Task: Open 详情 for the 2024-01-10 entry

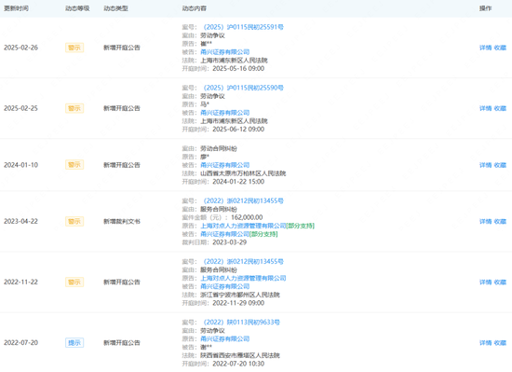Action: [486, 165]
